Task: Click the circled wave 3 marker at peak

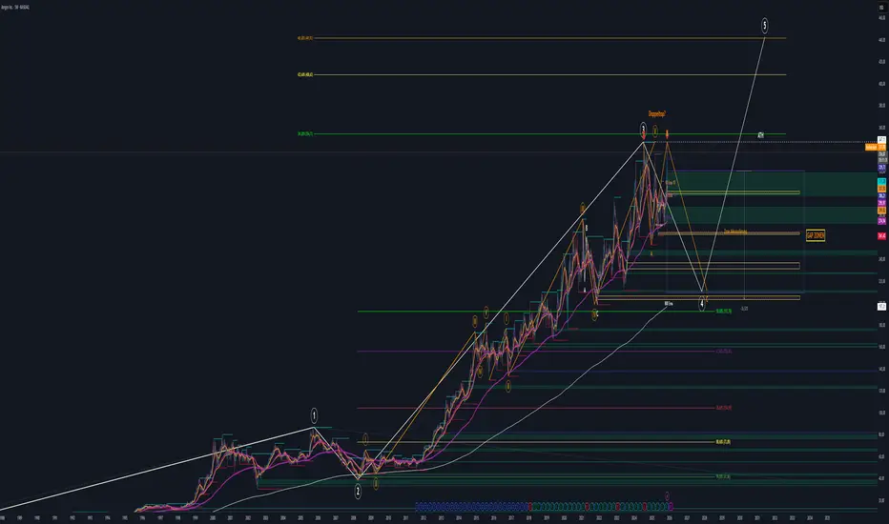Action: 643,130
